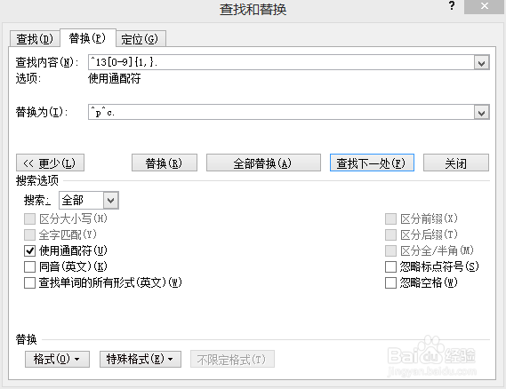Screen dimensions: 506x389
Task: Expand the 查找内容 history dropdown arrow
Action: coord(481,62)
